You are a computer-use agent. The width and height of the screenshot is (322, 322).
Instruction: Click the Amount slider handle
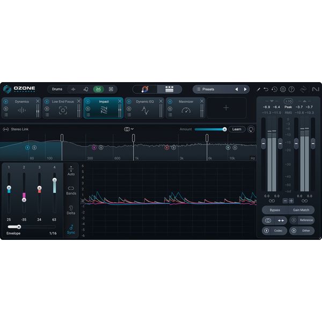click(225, 129)
